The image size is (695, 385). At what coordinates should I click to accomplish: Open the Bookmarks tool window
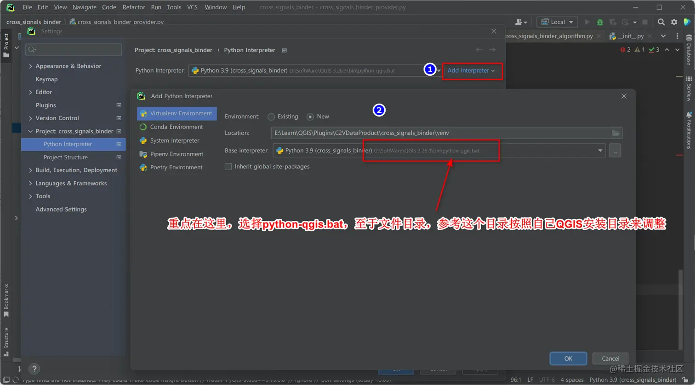point(6,301)
